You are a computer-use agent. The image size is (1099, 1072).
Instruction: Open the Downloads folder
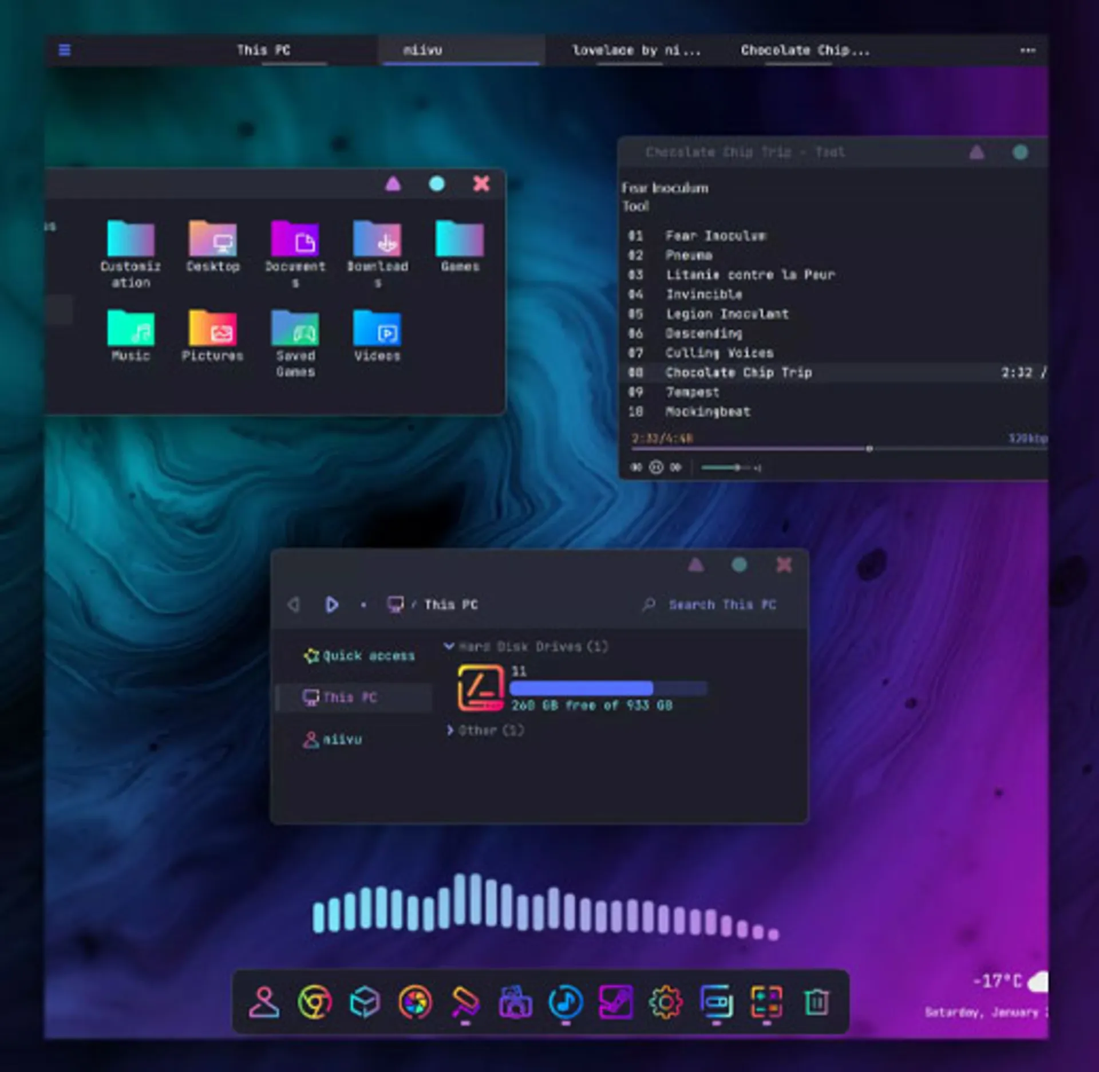click(377, 254)
